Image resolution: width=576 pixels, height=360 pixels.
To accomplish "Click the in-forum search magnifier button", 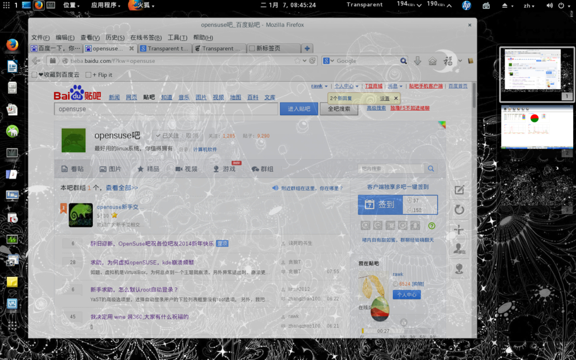I will (x=431, y=169).
